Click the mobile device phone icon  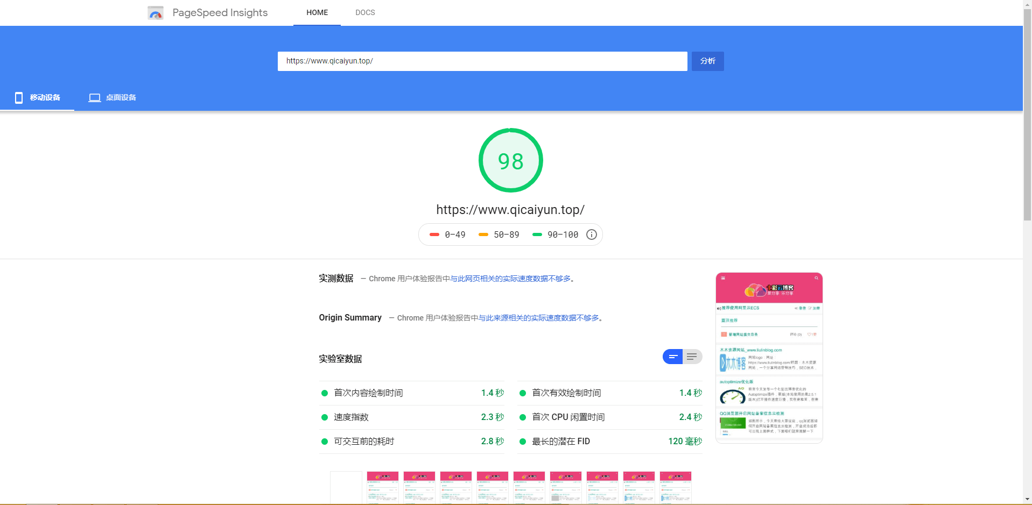pyautogui.click(x=19, y=98)
